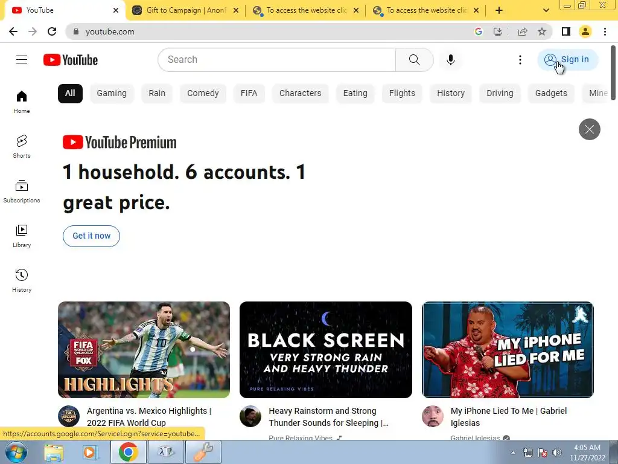The height and width of the screenshot is (464, 618).
Task: Click install app icon in address bar
Action: point(498,31)
